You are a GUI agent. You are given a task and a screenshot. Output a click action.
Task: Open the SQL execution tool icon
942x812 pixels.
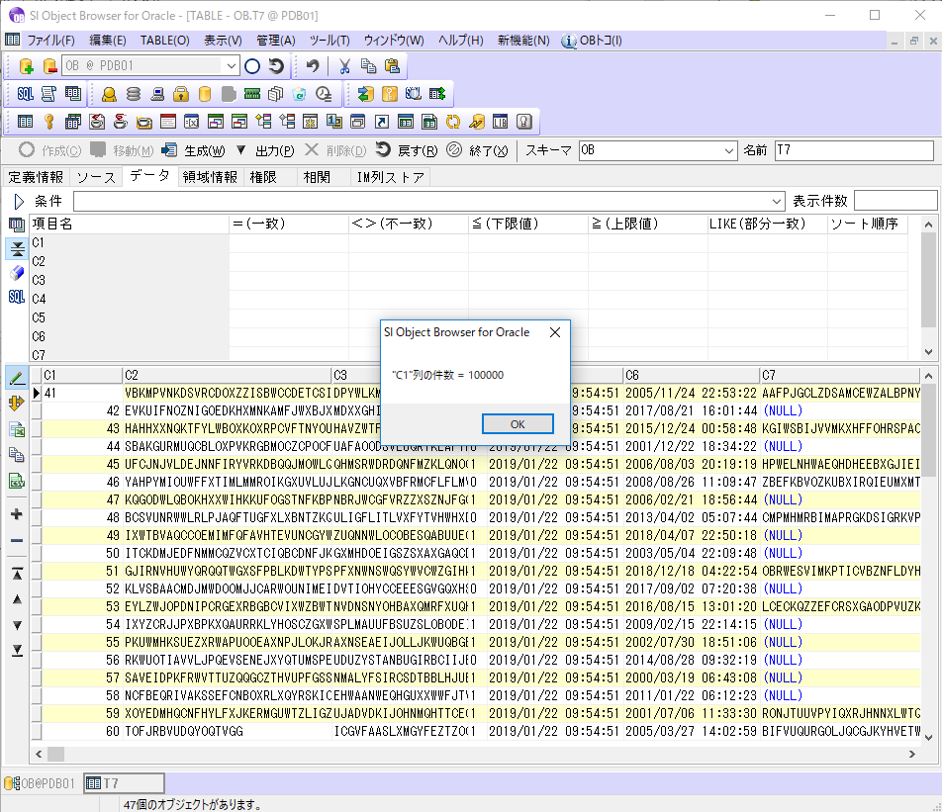[25, 94]
